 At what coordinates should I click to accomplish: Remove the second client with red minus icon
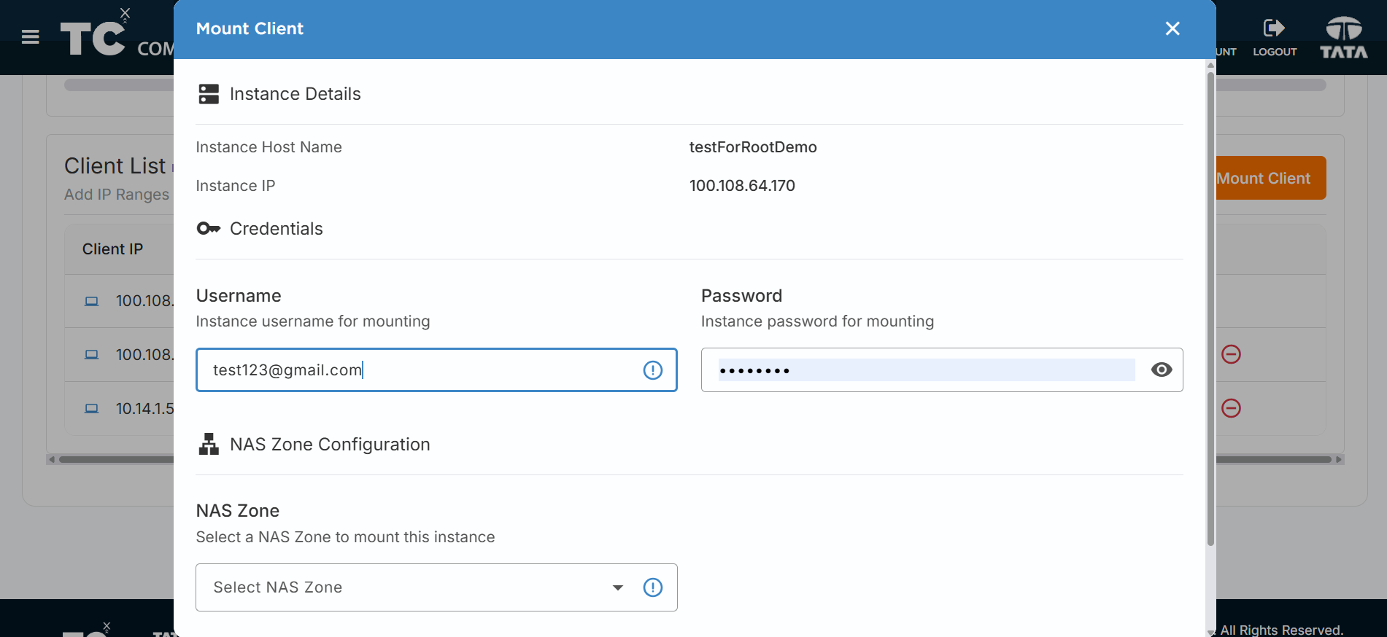coord(1231,354)
